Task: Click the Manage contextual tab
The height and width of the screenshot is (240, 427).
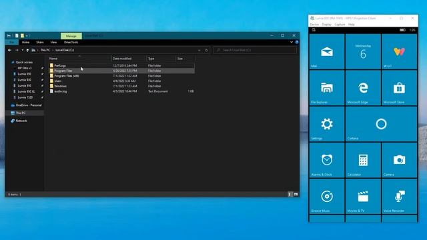Action: click(x=71, y=36)
